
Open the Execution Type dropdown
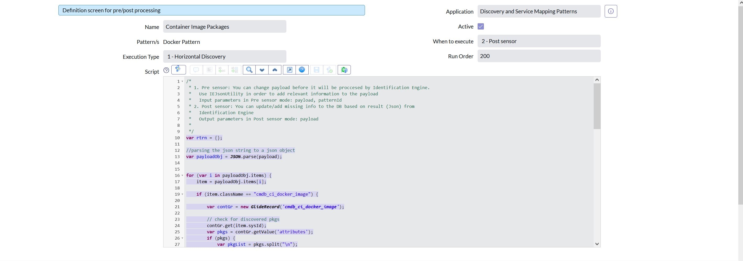click(x=225, y=56)
